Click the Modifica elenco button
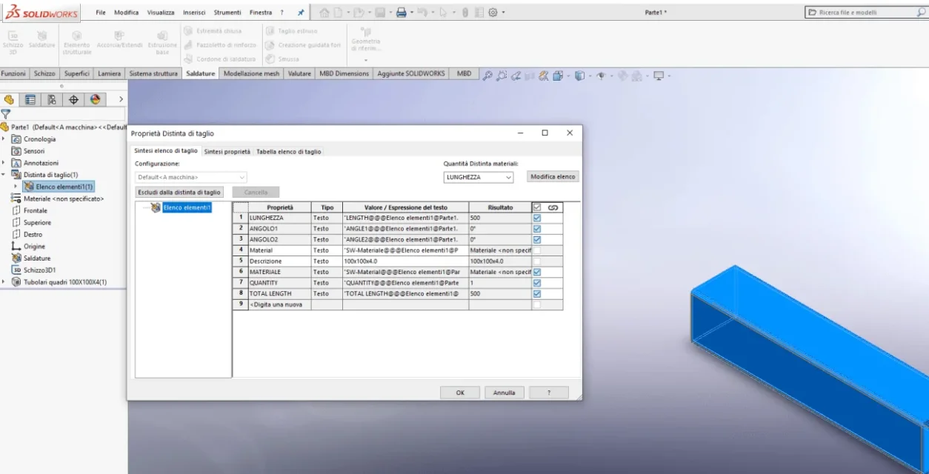The height and width of the screenshot is (474, 929). tap(553, 177)
